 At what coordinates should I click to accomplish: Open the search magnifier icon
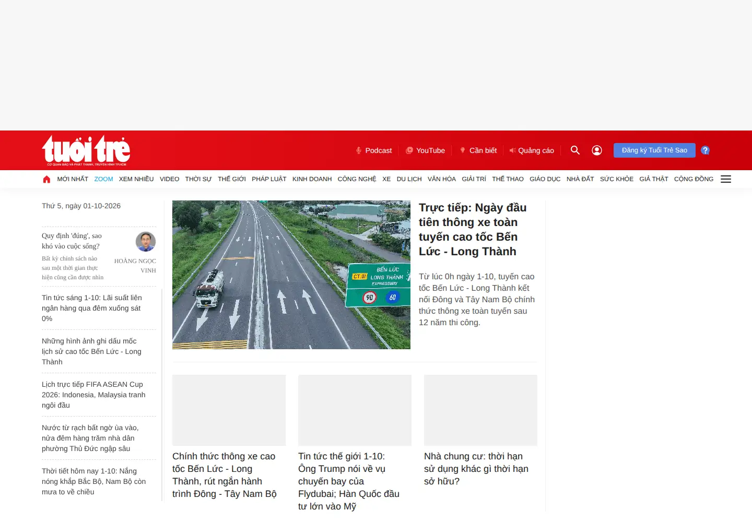click(x=575, y=150)
